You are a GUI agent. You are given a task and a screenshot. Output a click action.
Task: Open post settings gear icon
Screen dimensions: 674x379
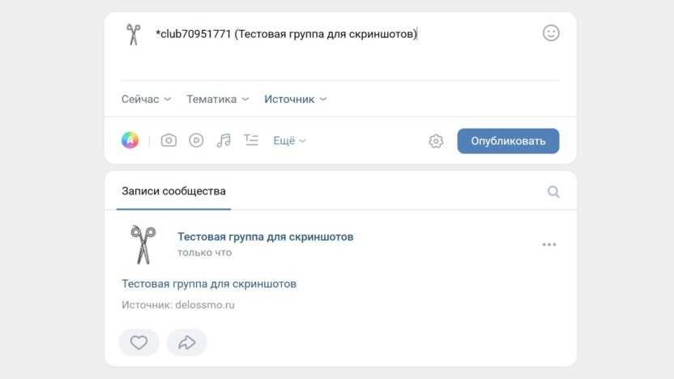436,141
